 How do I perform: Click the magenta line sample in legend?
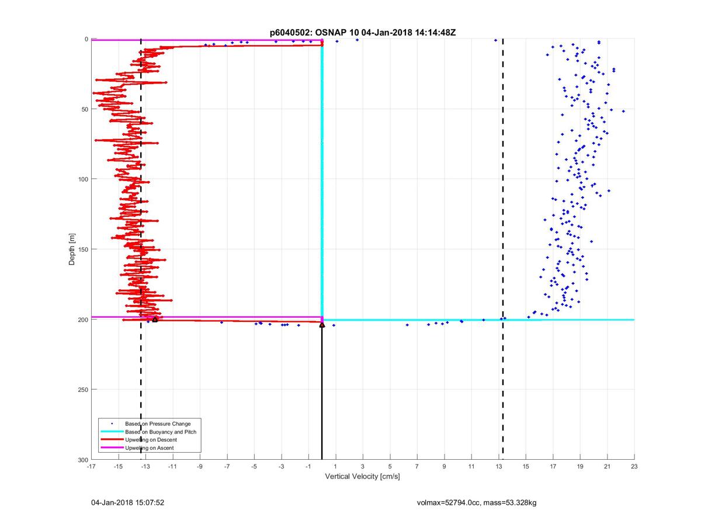[x=113, y=448]
